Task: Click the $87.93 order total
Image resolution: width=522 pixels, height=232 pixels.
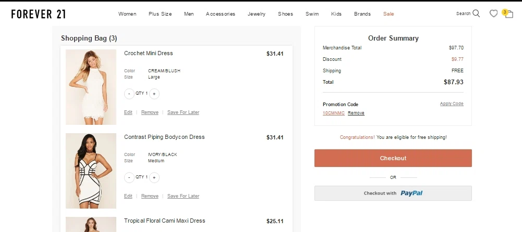Action: click(x=453, y=82)
